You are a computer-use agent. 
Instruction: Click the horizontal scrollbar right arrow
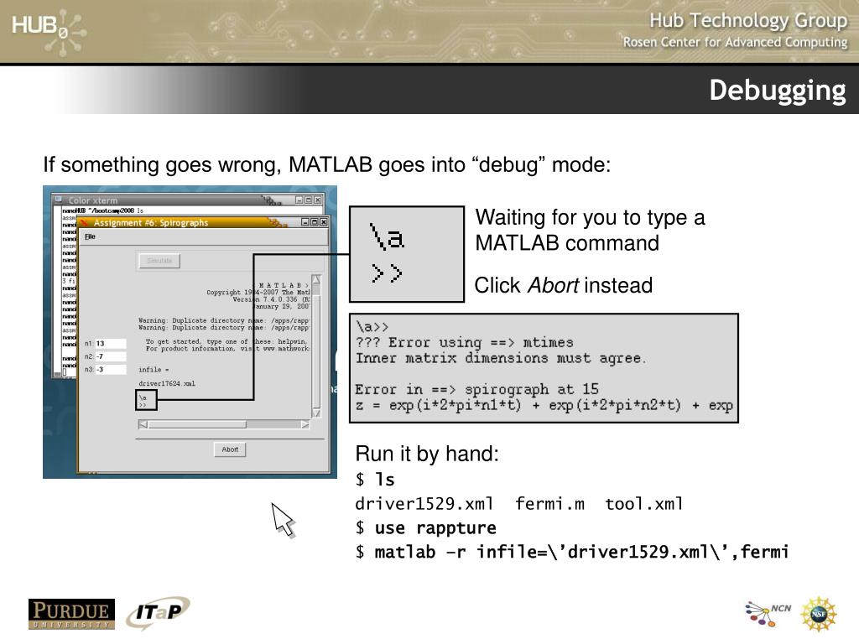[305, 424]
